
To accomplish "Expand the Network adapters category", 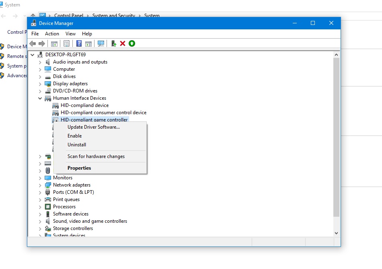I will click(x=40, y=185).
